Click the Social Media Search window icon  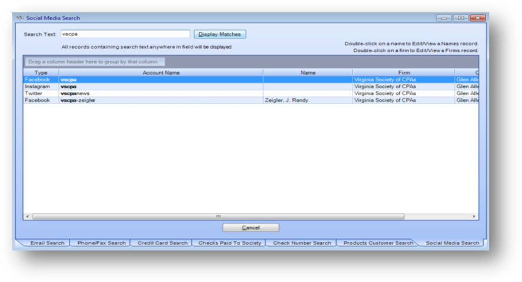[21, 18]
